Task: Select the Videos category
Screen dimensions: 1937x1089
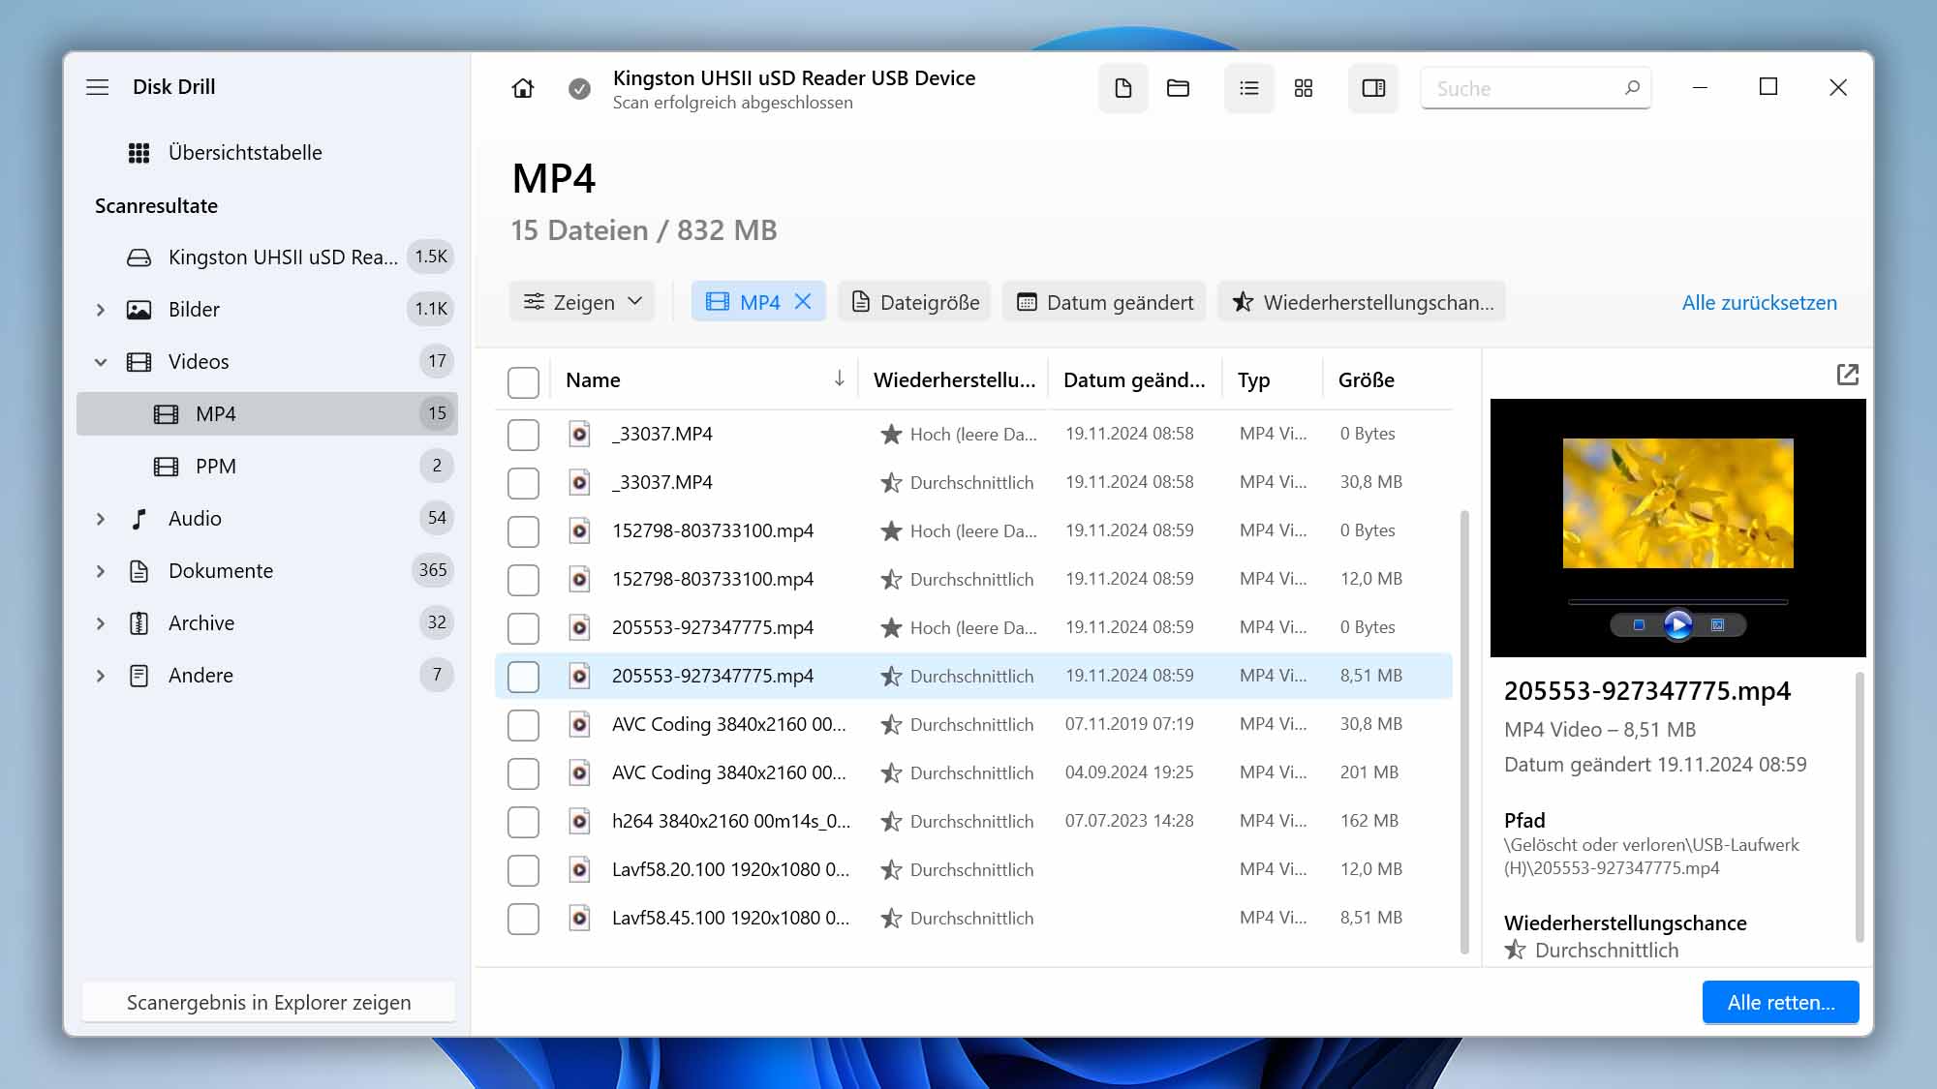Action: point(266,362)
